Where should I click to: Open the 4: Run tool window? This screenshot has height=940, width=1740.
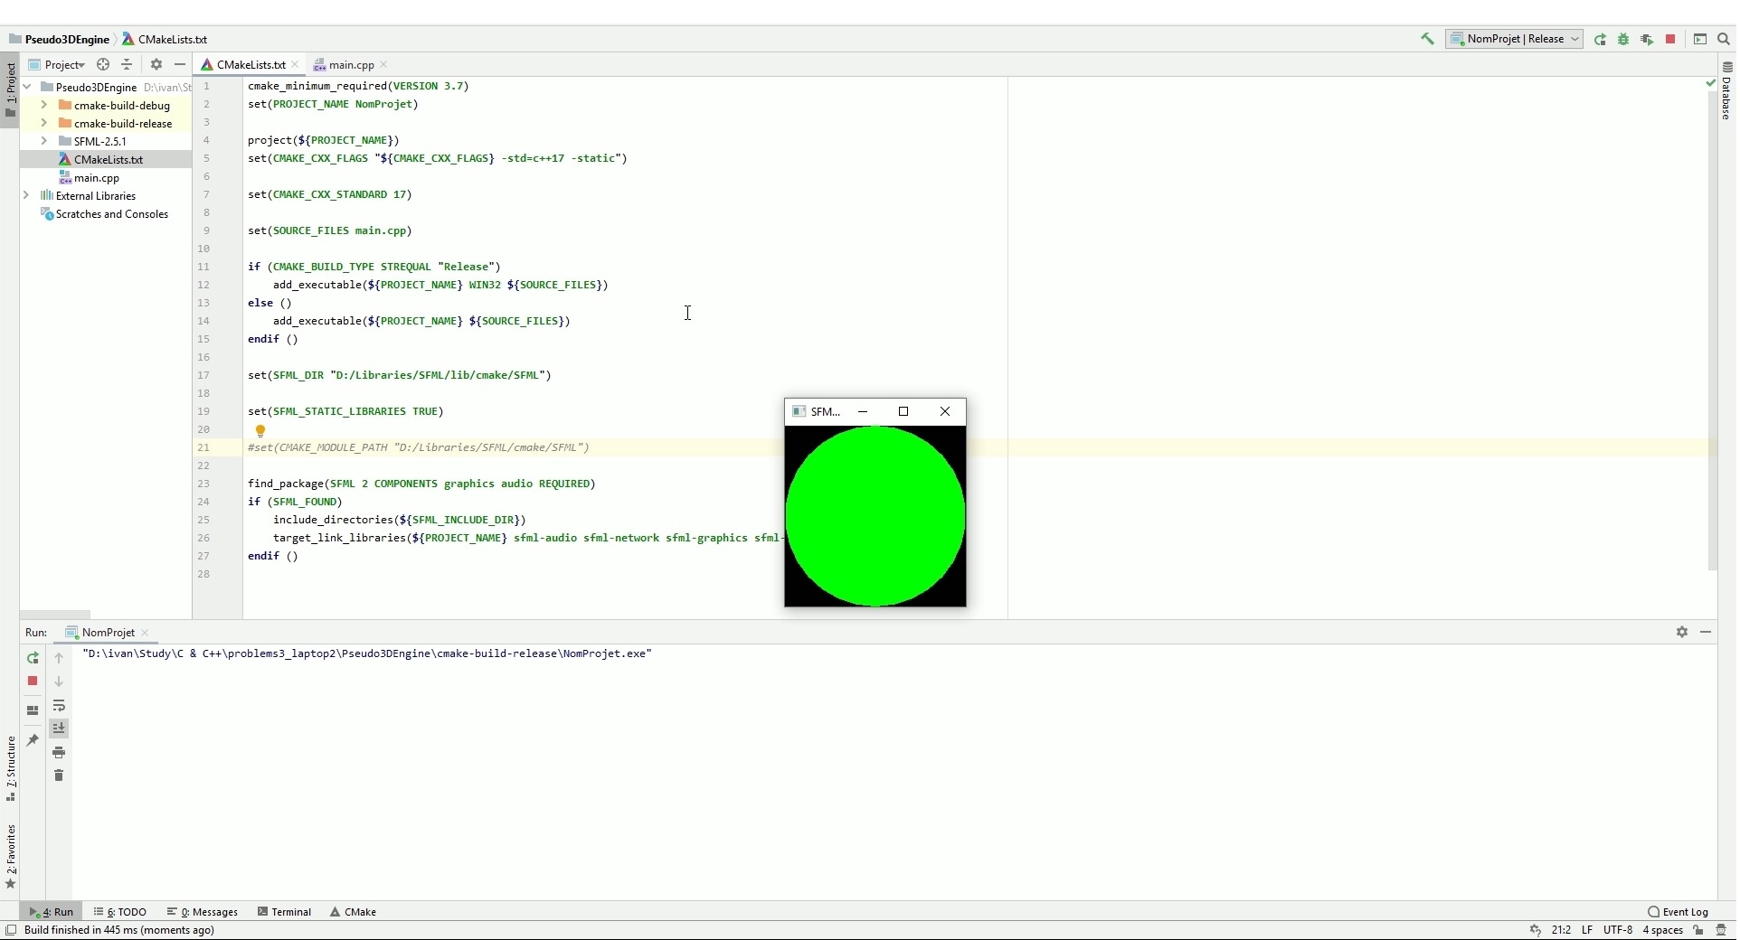coord(52,912)
